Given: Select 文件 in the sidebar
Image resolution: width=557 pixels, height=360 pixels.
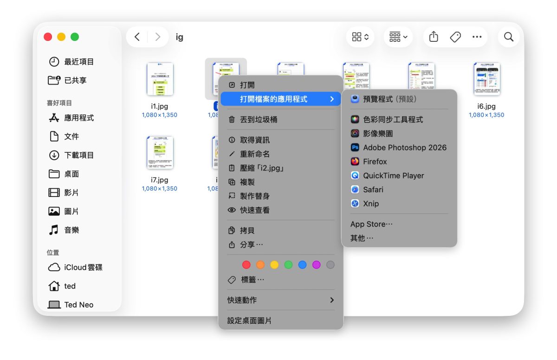Looking at the screenshot, I should tap(79, 137).
